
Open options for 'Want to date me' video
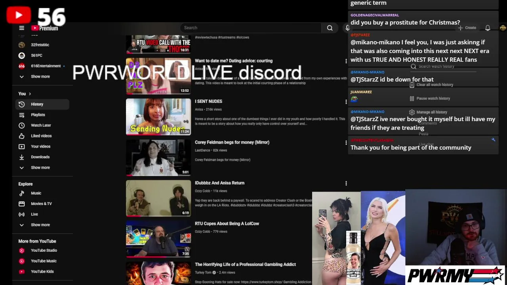click(346, 61)
